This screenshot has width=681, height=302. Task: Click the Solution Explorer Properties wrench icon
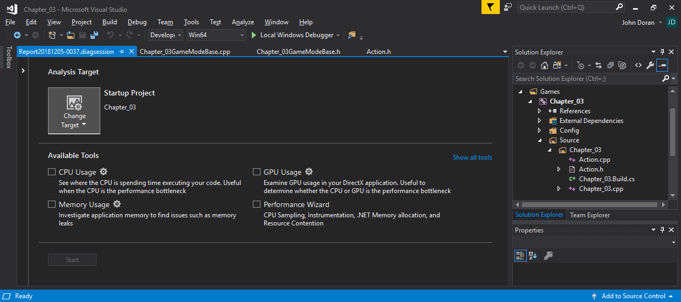coord(650,65)
